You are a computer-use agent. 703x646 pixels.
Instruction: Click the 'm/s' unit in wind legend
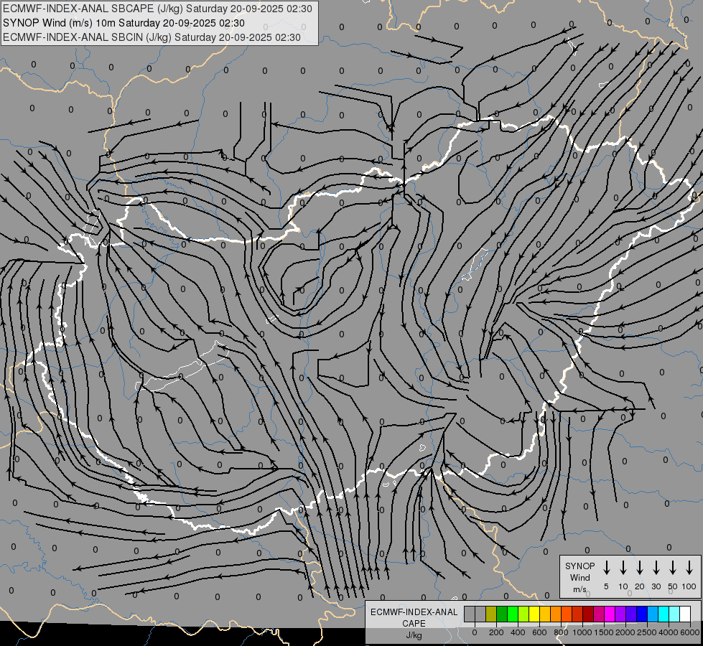(x=579, y=589)
